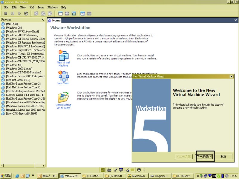Click the Power Off toolbar icon

pos(6,13)
